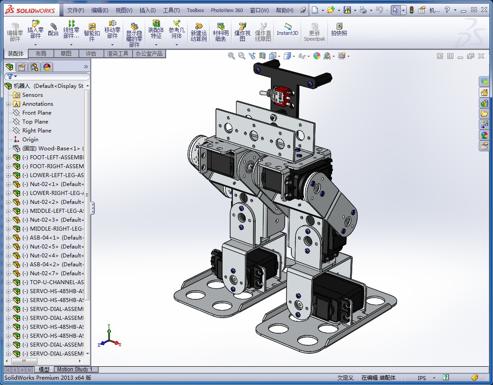Toggle the rebuild traffic light icon
The image size is (493, 385).
412,10
